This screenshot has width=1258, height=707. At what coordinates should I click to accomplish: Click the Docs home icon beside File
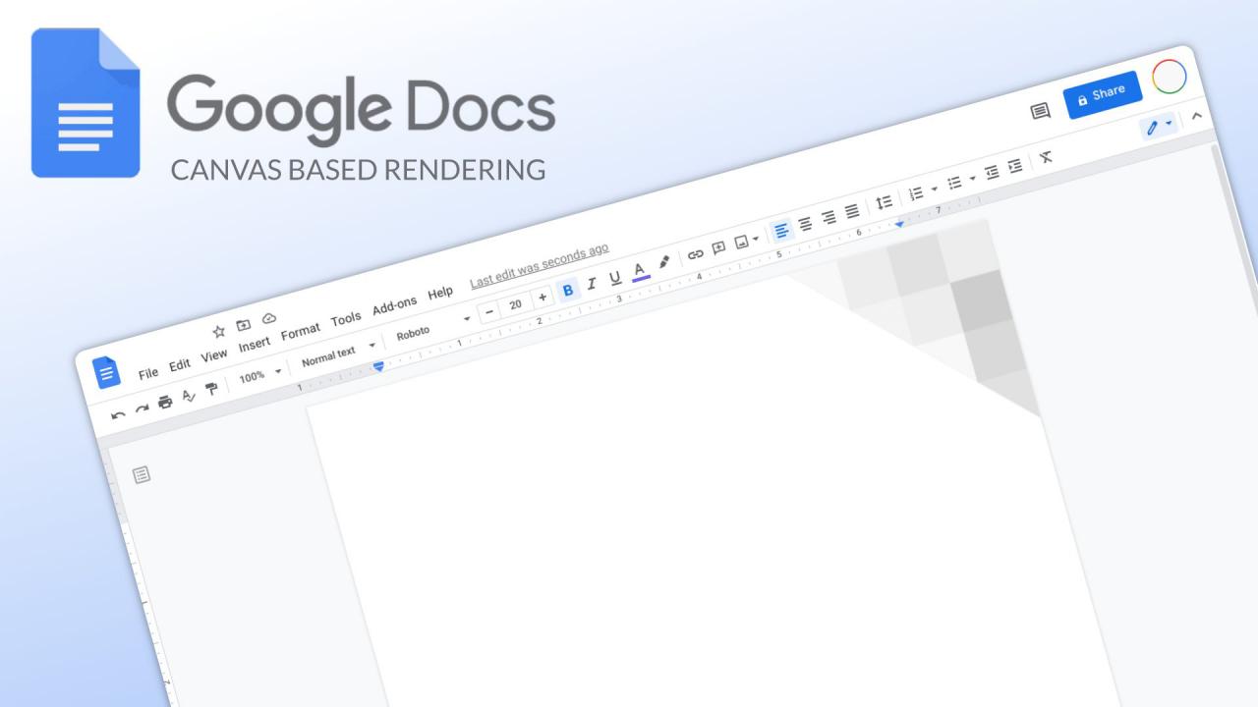[106, 372]
